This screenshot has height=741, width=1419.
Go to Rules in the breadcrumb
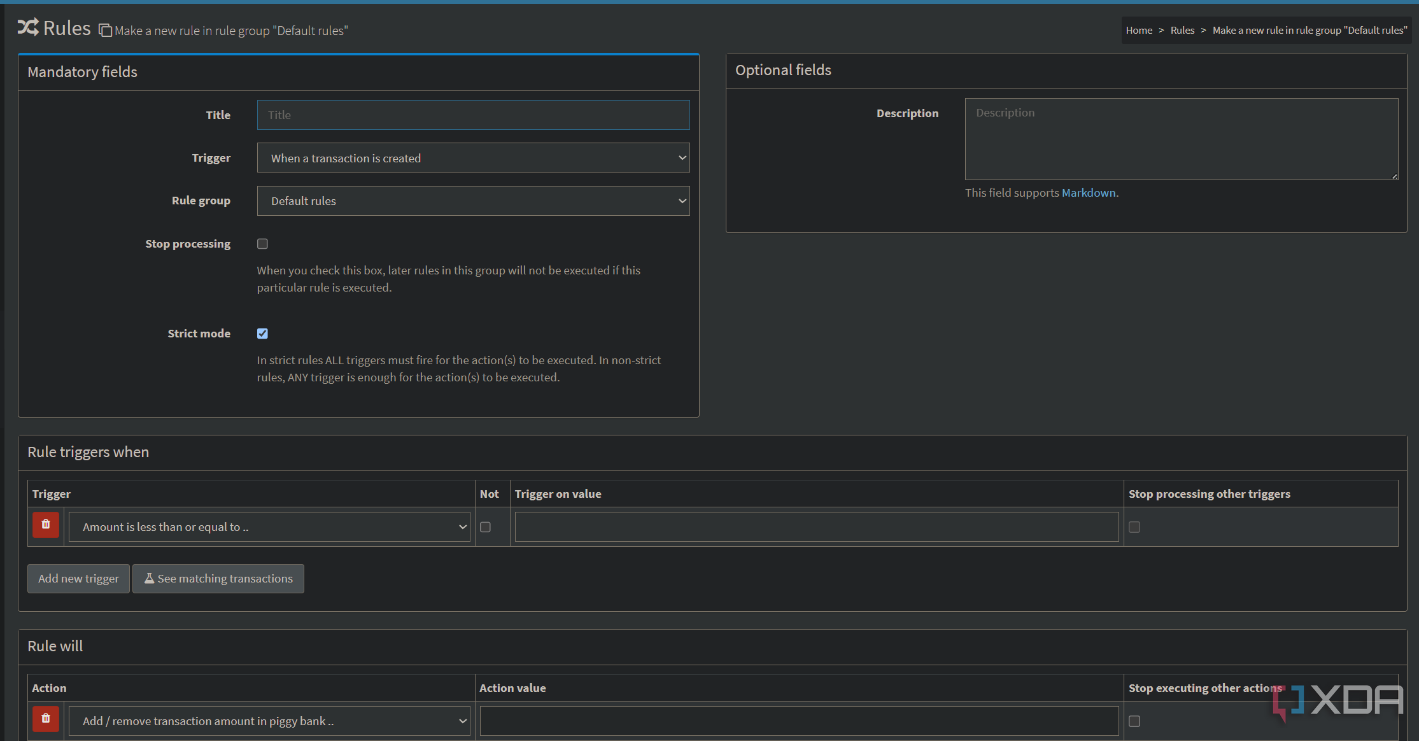[1182, 30]
